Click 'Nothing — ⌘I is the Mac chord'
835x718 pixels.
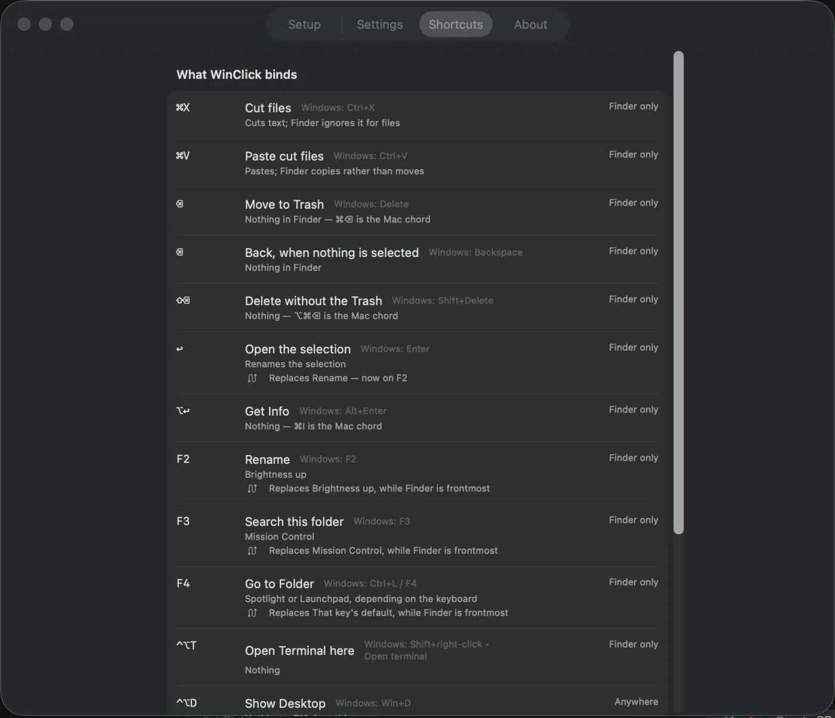(x=313, y=426)
